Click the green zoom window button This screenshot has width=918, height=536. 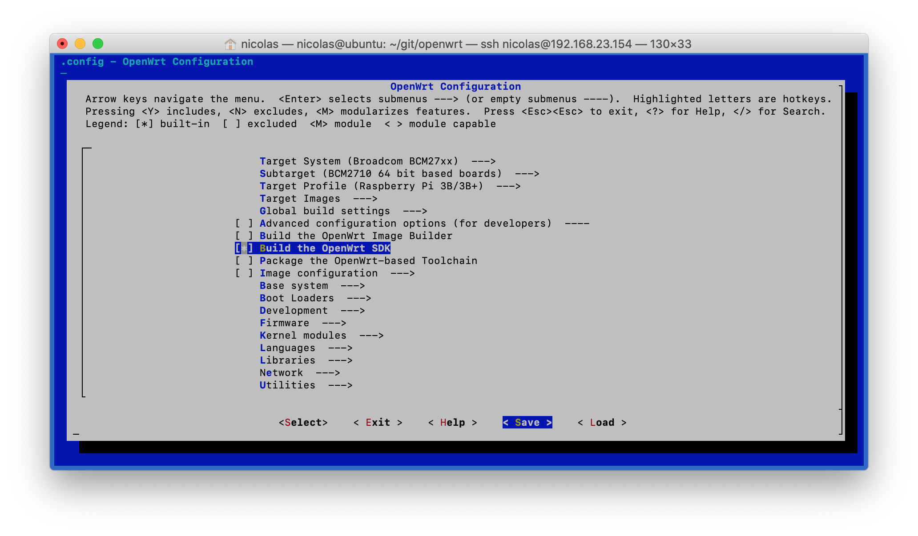point(98,44)
